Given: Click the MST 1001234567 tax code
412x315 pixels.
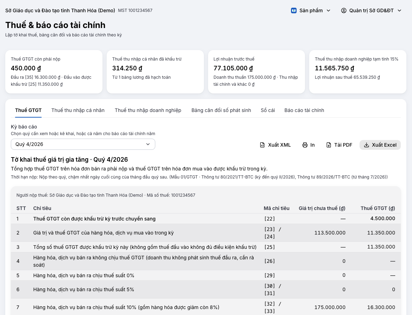Looking at the screenshot, I should (135, 10).
